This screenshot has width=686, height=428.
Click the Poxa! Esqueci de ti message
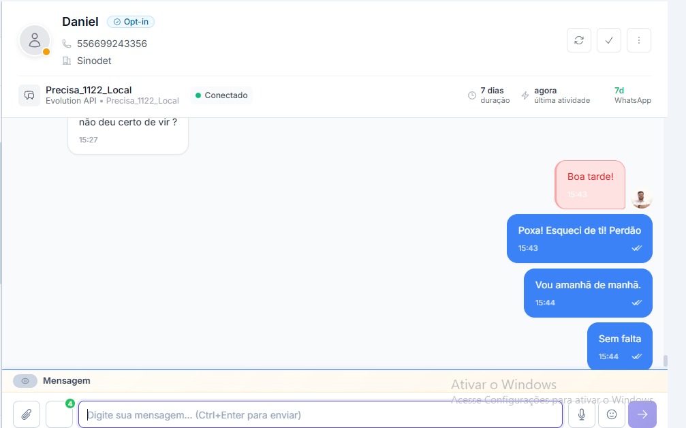pos(579,238)
